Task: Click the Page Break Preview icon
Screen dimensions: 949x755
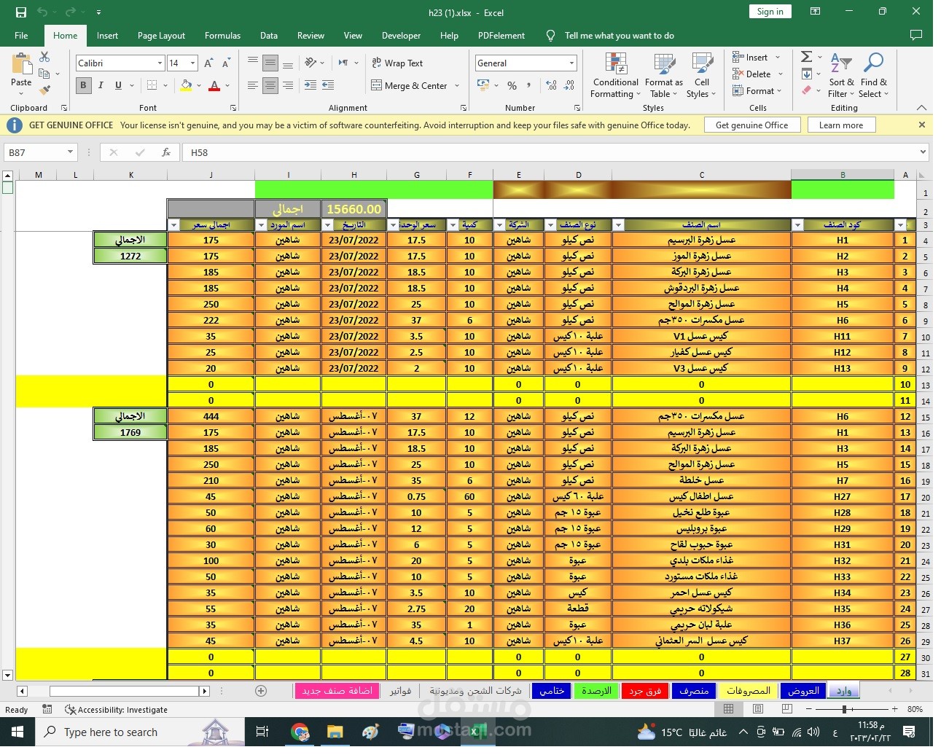Action: click(x=786, y=708)
